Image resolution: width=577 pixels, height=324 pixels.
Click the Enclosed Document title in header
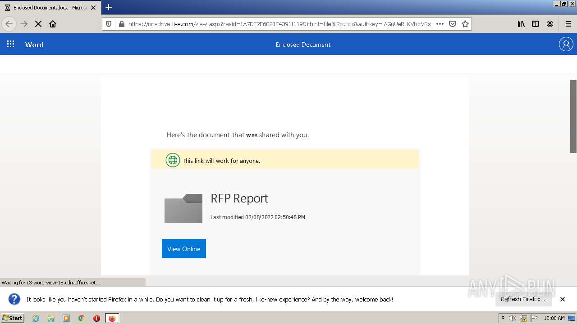tap(303, 45)
